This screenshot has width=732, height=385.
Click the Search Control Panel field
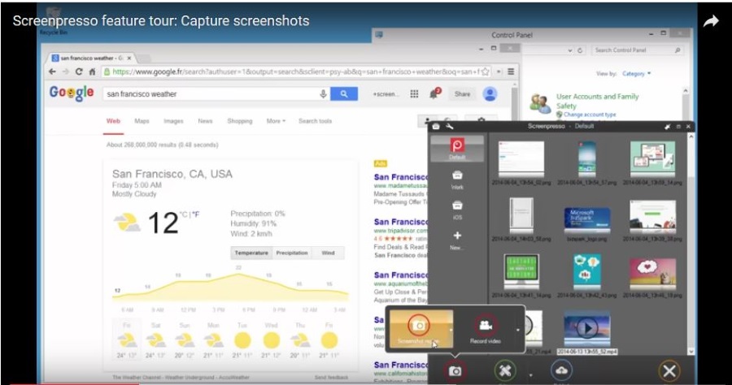(637, 50)
